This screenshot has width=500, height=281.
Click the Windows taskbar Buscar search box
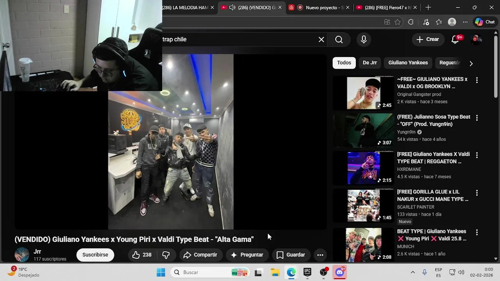[x=211, y=272]
